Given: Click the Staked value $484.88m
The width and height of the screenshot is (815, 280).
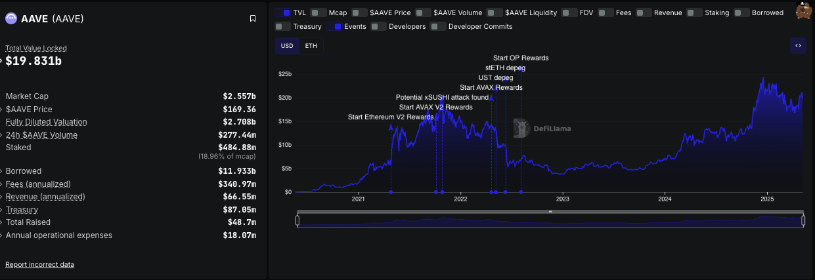Looking at the screenshot, I should [237, 148].
